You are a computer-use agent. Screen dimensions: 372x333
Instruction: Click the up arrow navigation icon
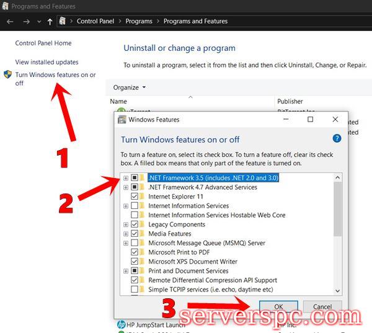pyautogui.click(x=50, y=21)
